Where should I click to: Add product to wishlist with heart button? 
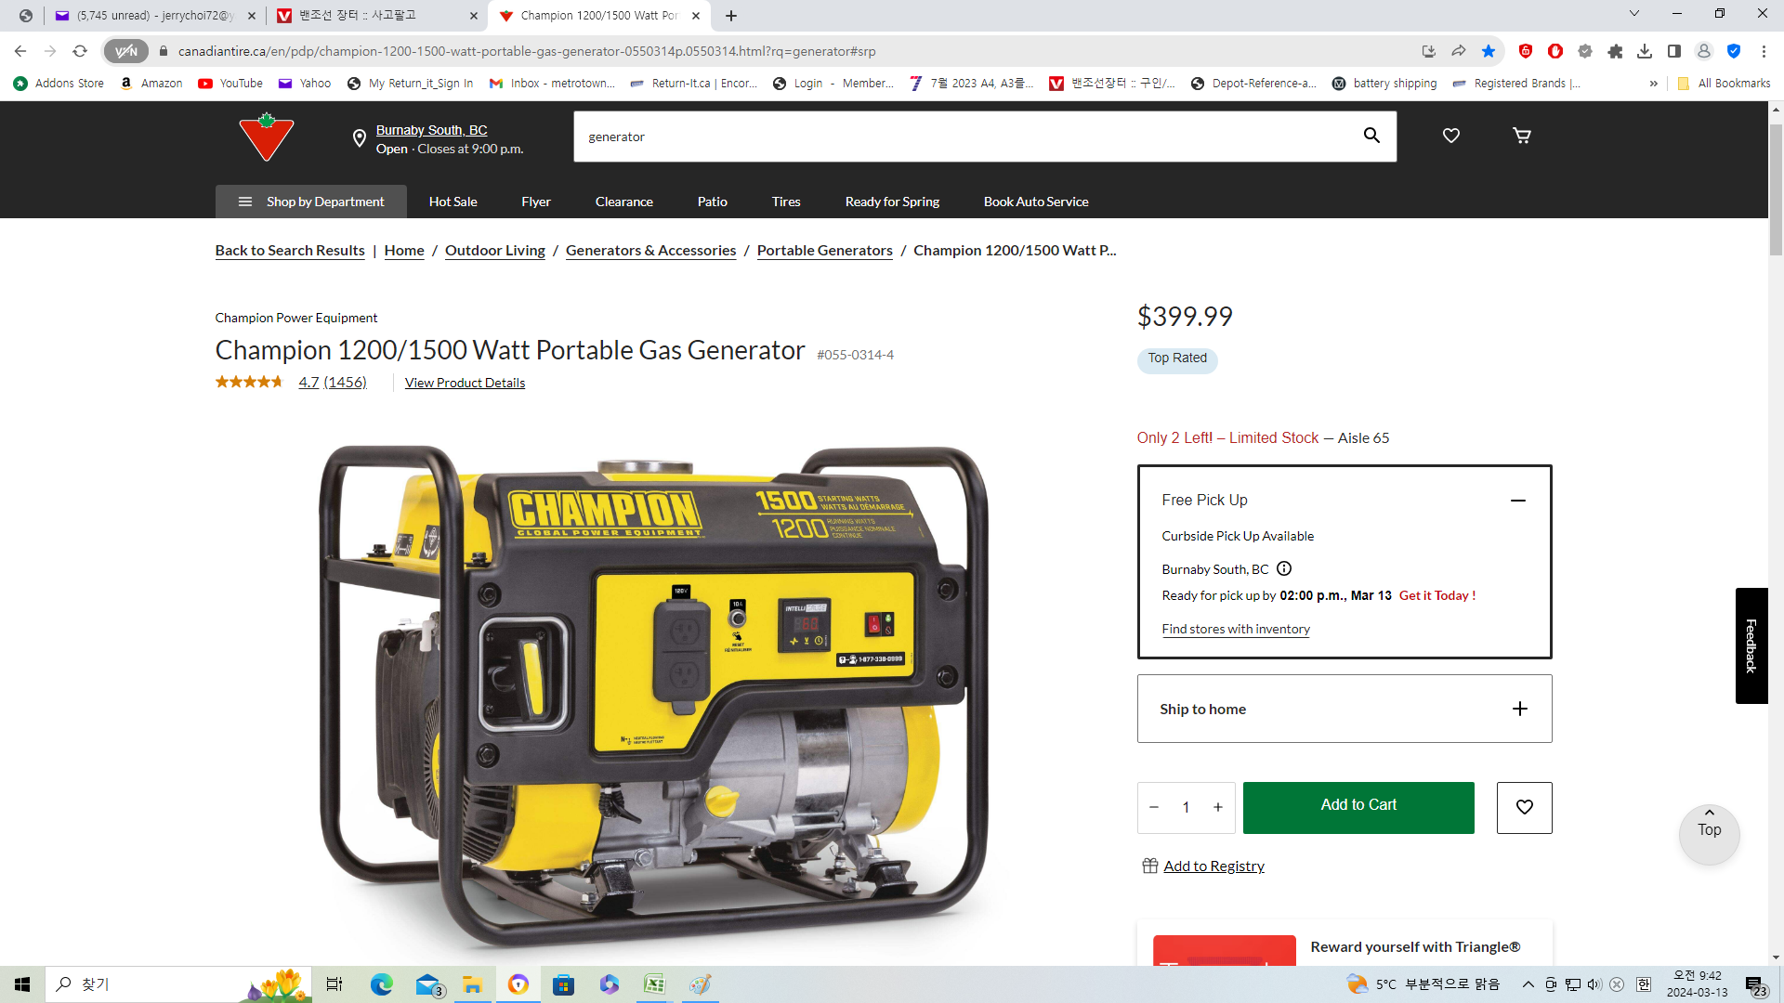click(1525, 807)
